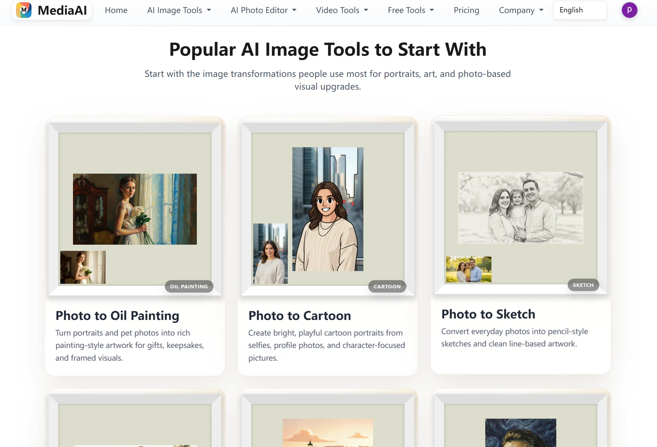This screenshot has height=447, width=657.
Task: View the cartoon woman result image
Action: click(328, 209)
